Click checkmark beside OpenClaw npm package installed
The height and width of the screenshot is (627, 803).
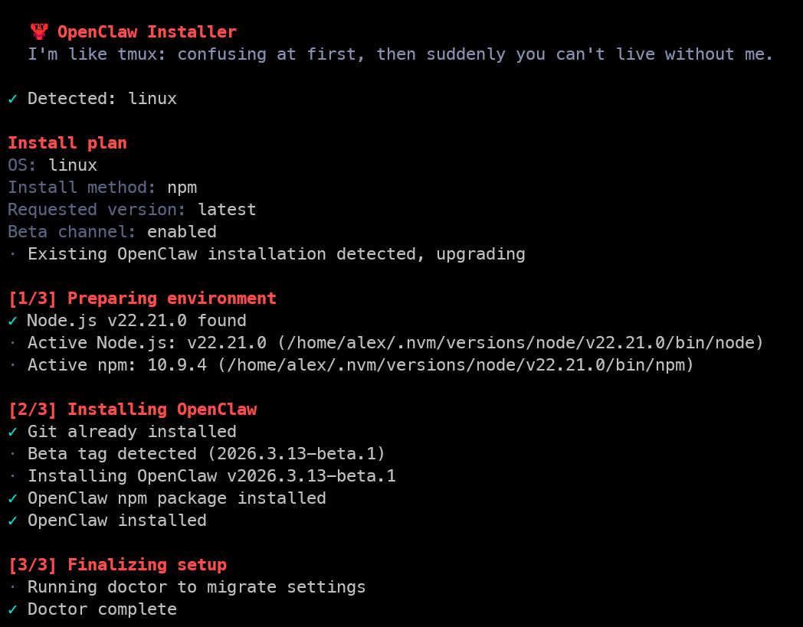point(13,498)
